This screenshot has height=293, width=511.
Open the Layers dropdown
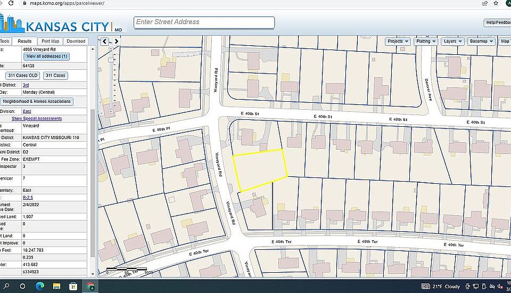tap(452, 42)
